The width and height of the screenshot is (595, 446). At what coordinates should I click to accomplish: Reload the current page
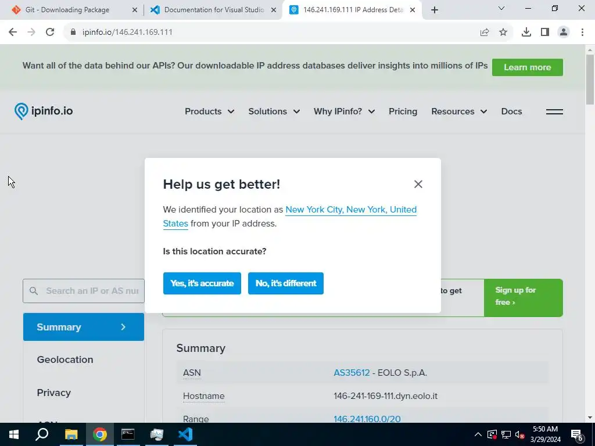click(50, 33)
